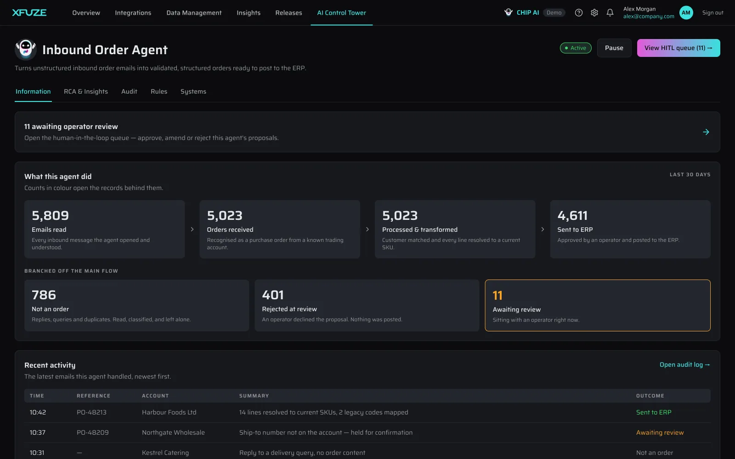Viewport: 735px width, 459px height.
Task: Select the Information tab
Action: pyautogui.click(x=33, y=91)
